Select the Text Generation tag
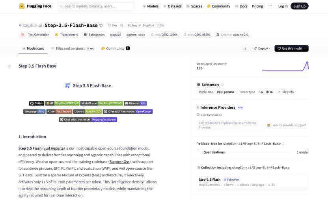Screen dimensions: 328x200 pyautogui.click(x=35, y=35)
